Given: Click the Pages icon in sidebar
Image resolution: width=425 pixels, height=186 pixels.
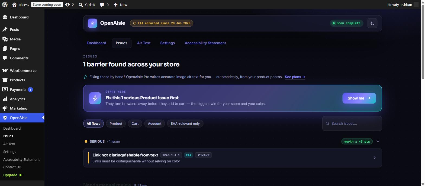Looking at the screenshot, I should (5, 49).
